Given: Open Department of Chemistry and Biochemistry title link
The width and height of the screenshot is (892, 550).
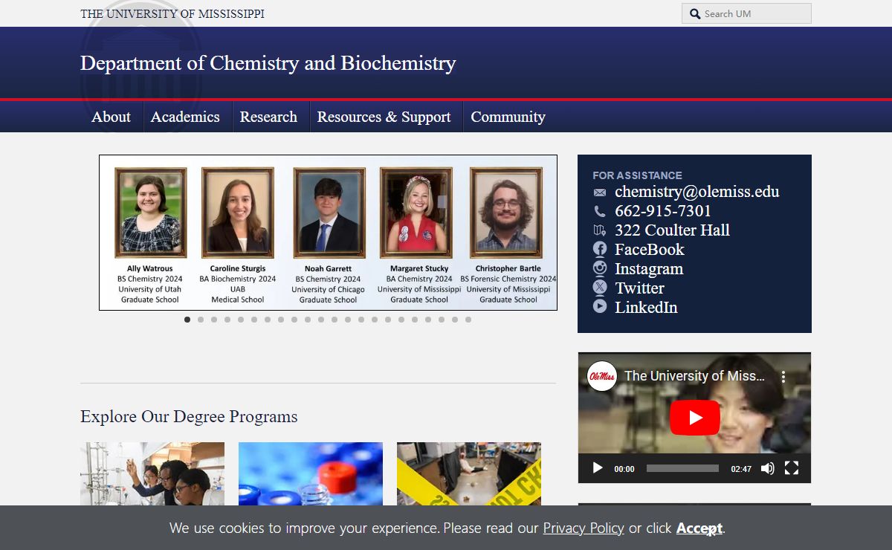Looking at the screenshot, I should [268, 63].
